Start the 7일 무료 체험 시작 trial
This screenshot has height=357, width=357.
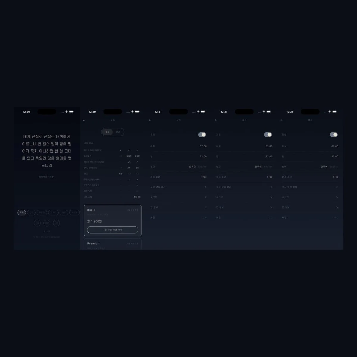(x=113, y=230)
